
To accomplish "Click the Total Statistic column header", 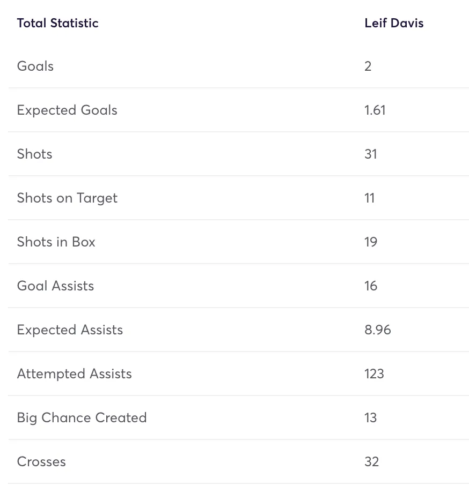I will click(x=57, y=23).
